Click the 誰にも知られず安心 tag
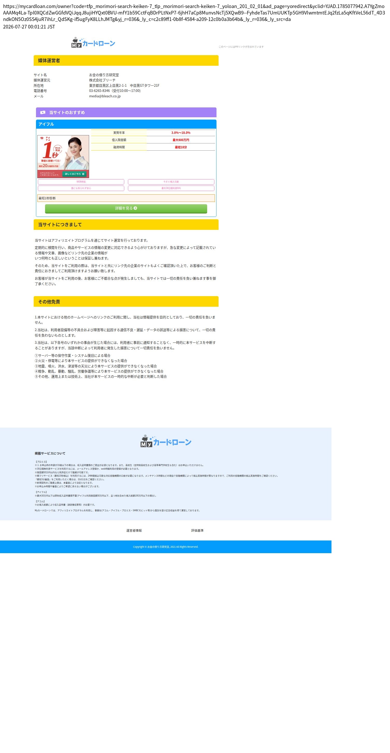Screen dimensions: 390x753 (81, 188)
